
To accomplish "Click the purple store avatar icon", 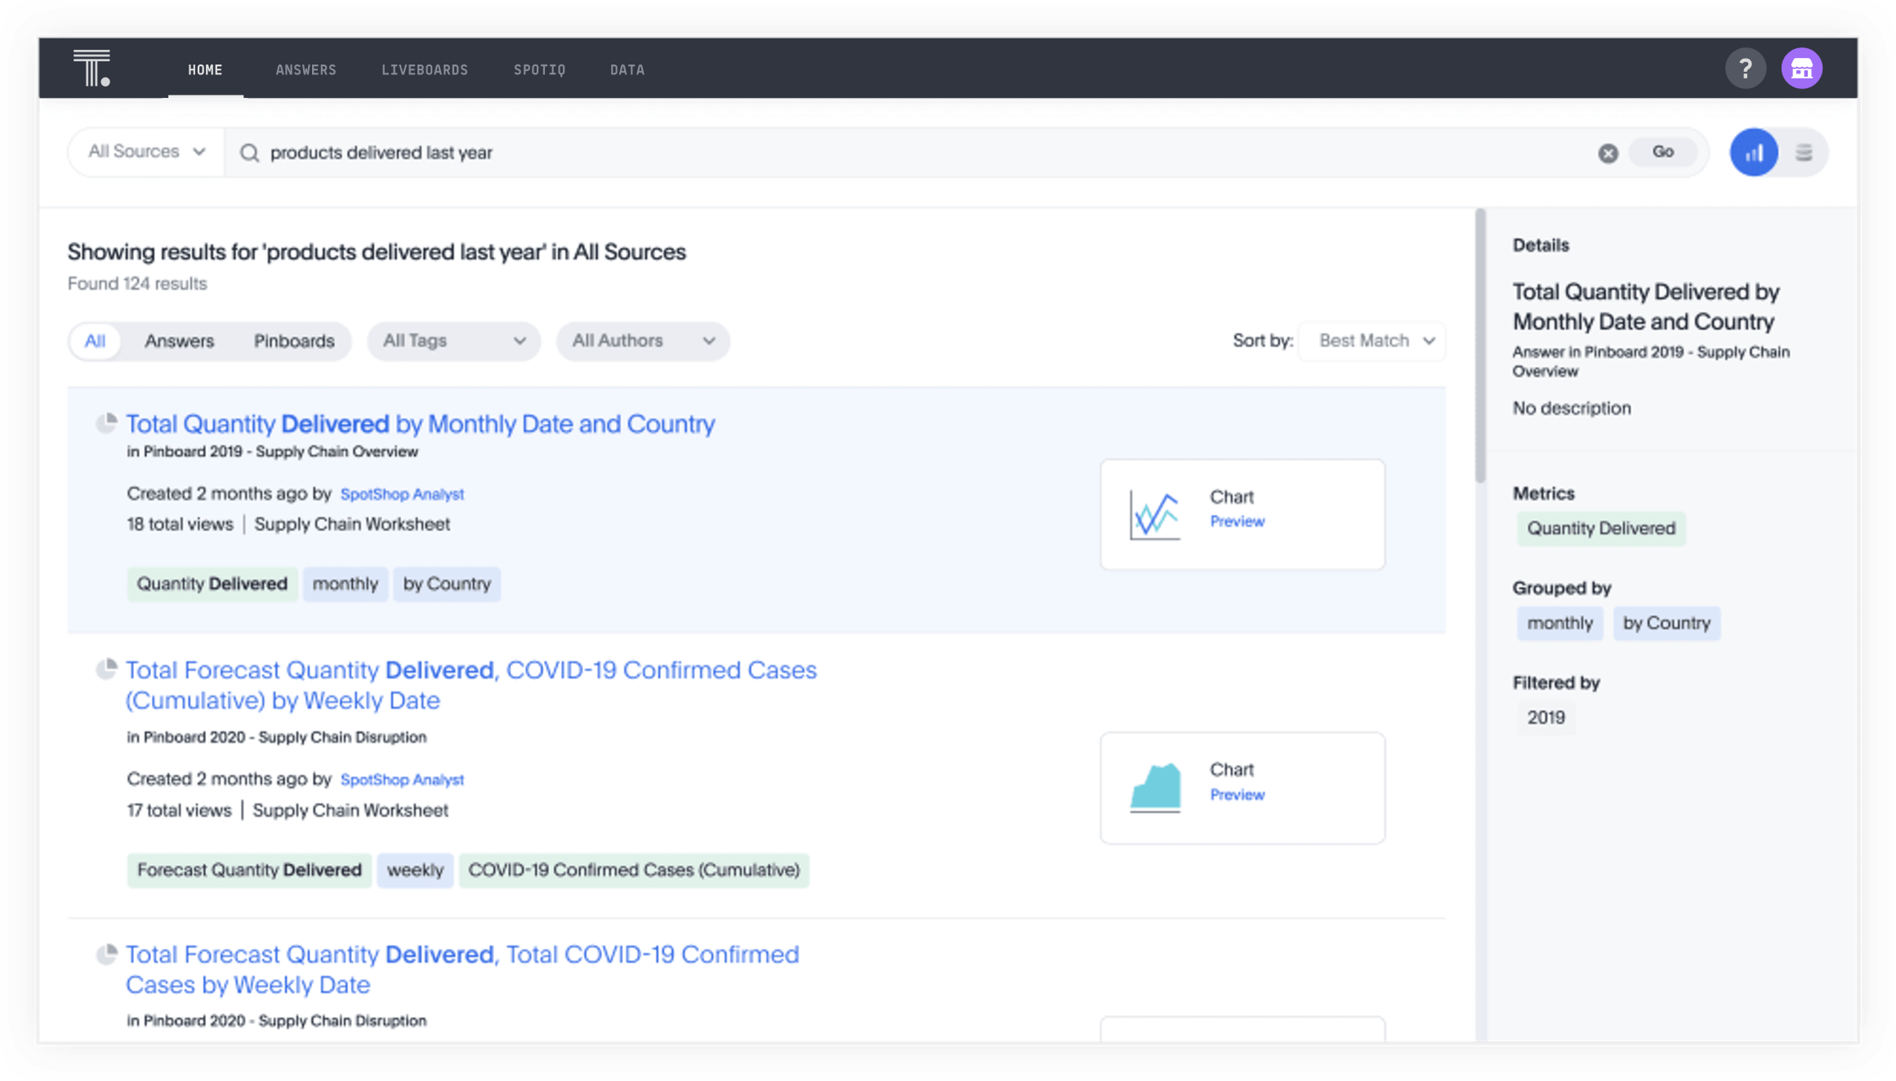I will (1802, 68).
